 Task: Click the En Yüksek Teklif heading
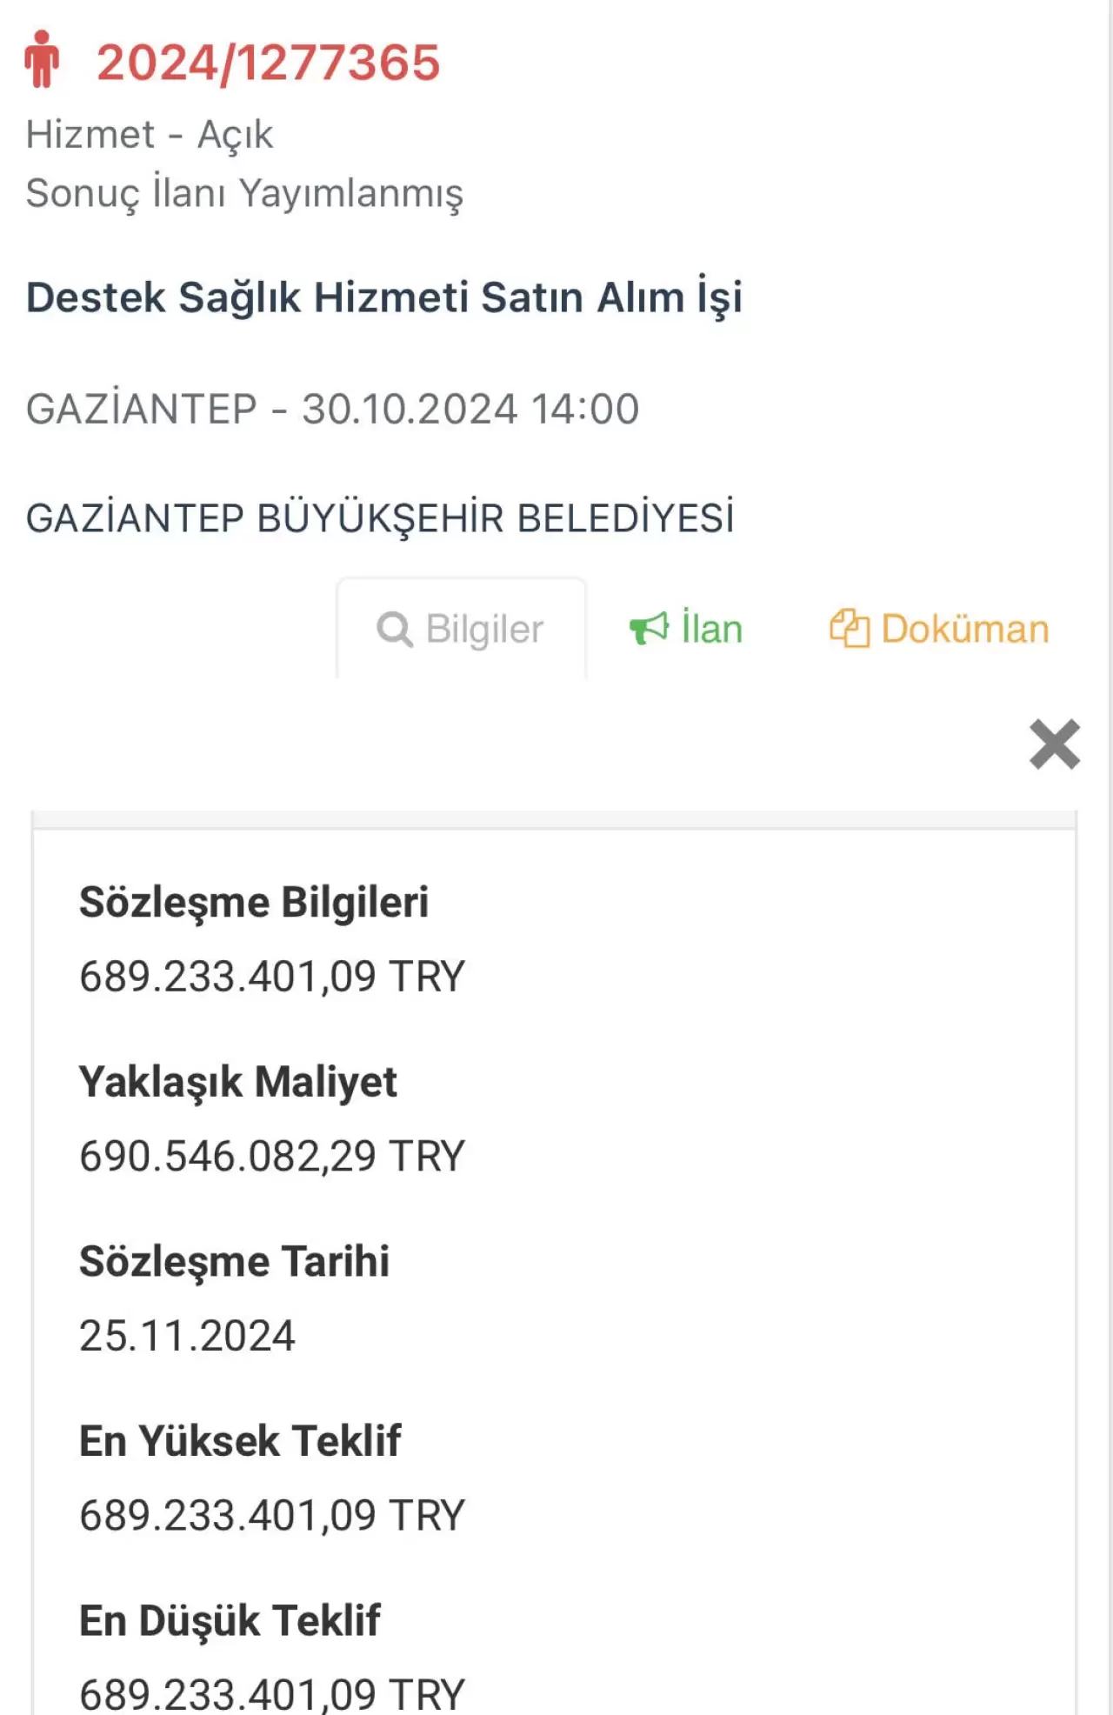[x=240, y=1441]
